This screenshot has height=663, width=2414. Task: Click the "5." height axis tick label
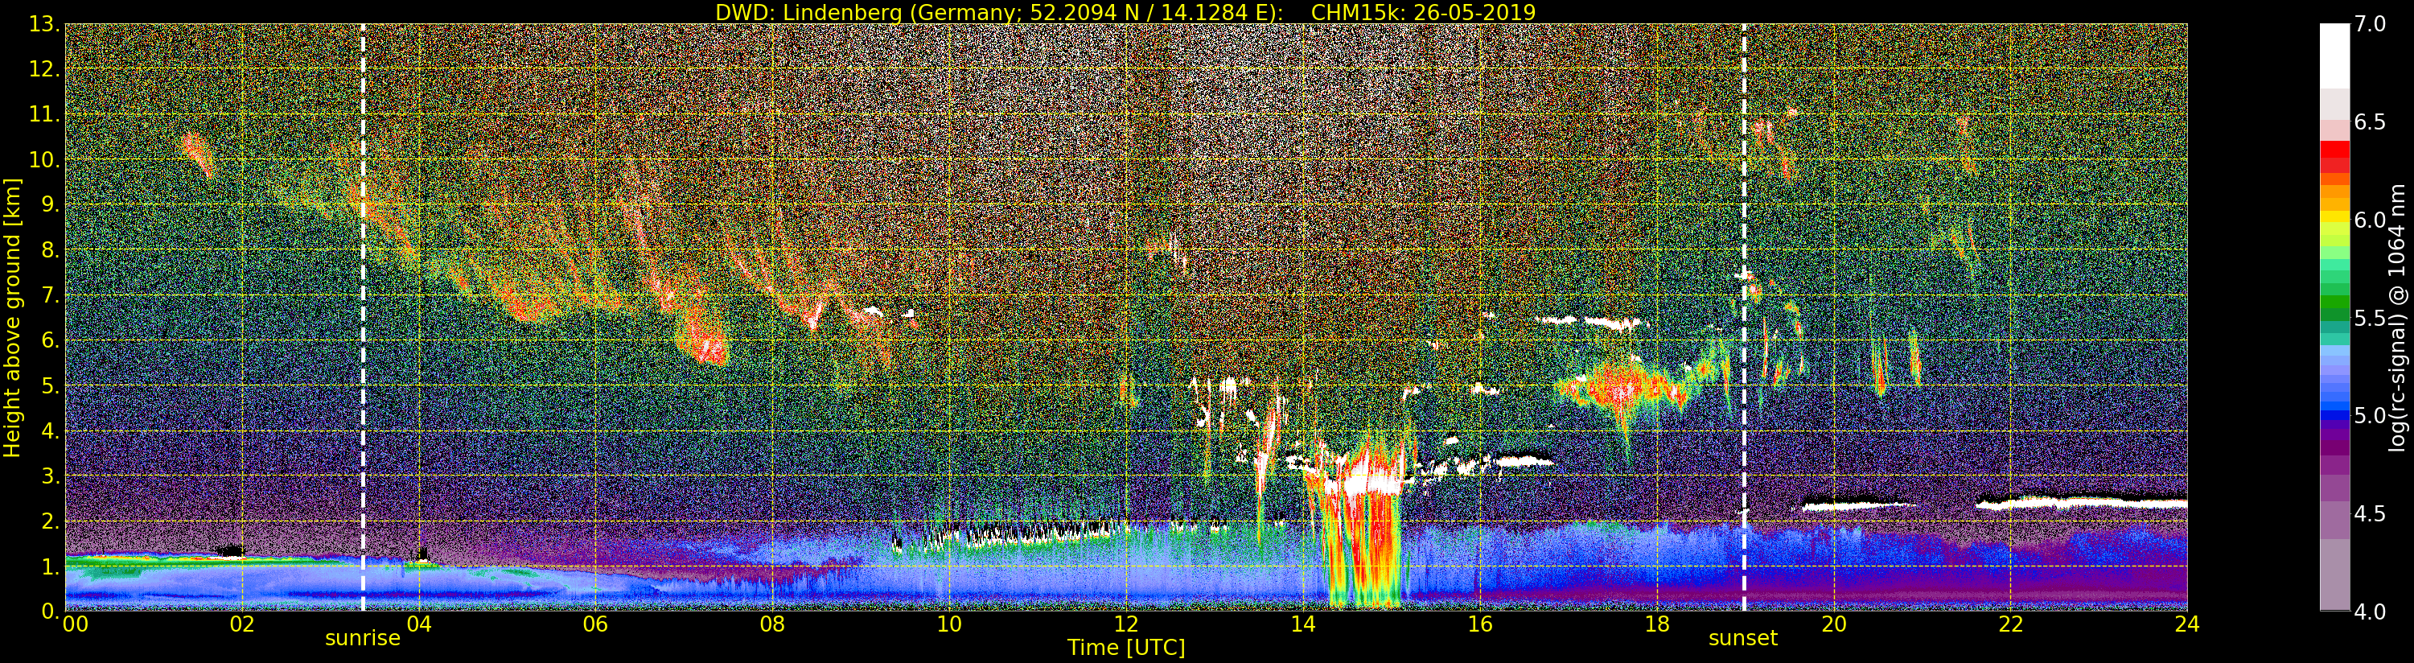click(51, 385)
